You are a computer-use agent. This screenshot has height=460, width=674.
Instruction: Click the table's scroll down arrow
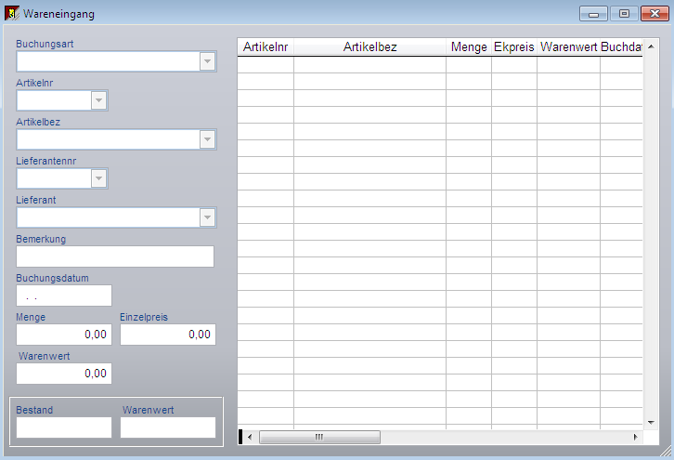tap(651, 423)
